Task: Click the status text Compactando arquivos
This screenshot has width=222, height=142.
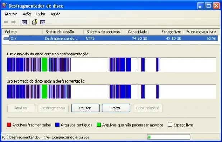Action: coord(70,137)
